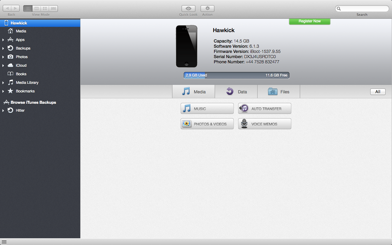
Task: Open VOICE MEMOS button
Action: pos(265,124)
